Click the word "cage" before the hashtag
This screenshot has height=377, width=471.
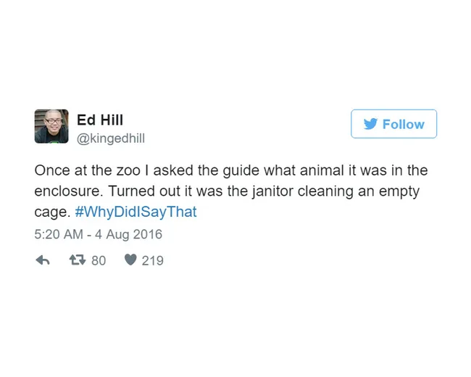tap(50, 212)
